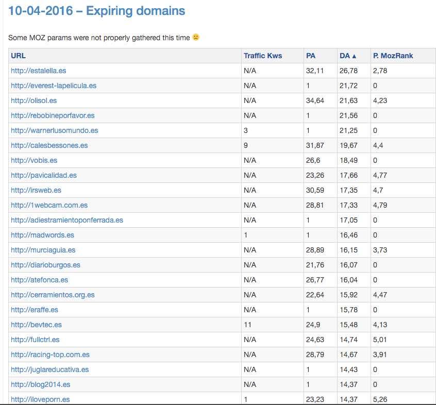Visit pavicalidad.es link
Image resolution: width=436 pixels, height=405 pixels.
pos(44,175)
